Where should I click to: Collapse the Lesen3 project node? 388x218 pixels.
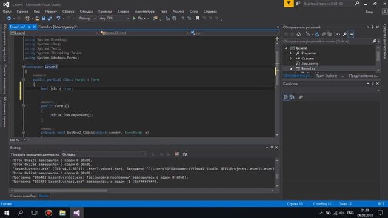tap(286, 48)
